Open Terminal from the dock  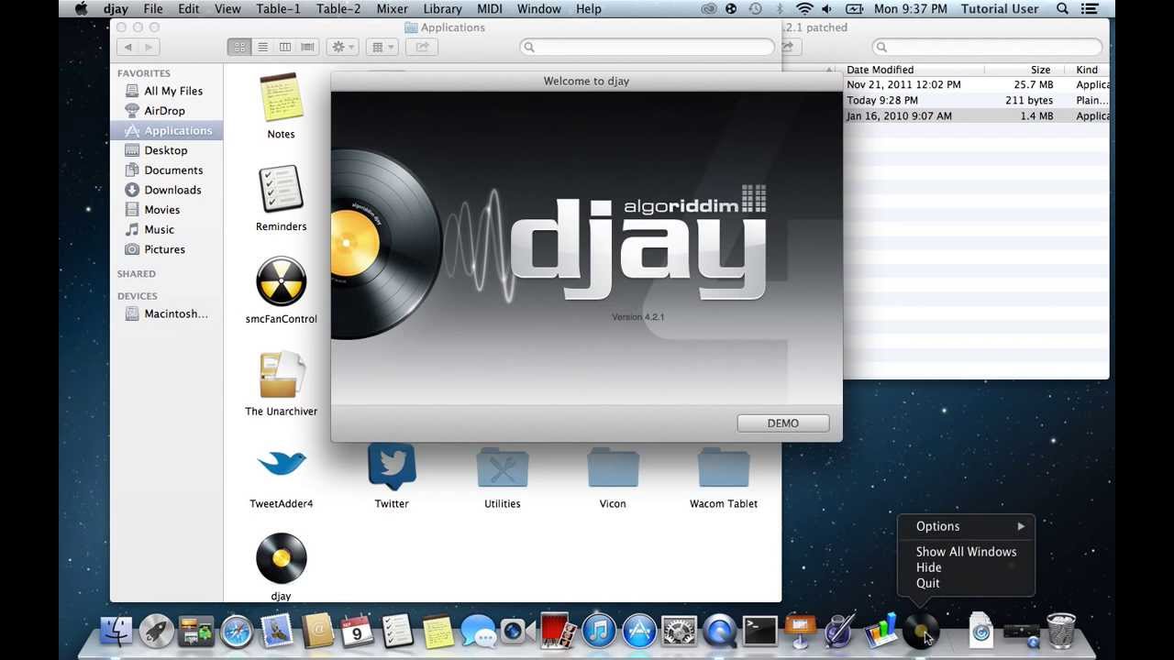pyautogui.click(x=760, y=631)
